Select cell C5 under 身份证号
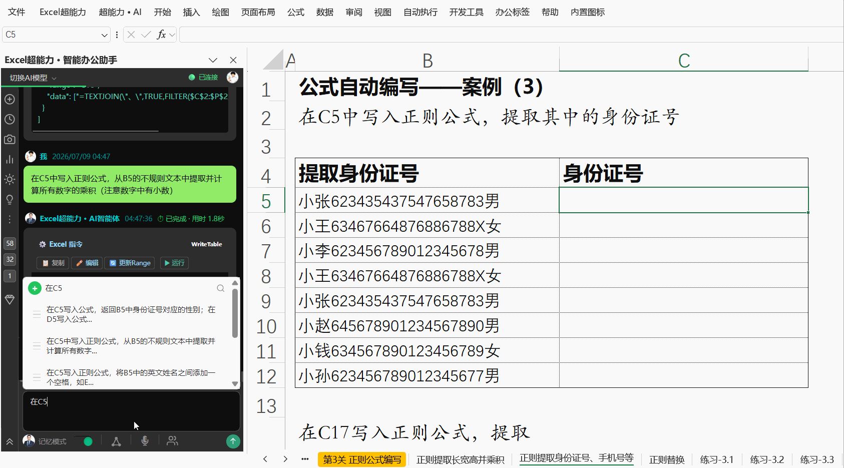The image size is (844, 468). coord(683,200)
